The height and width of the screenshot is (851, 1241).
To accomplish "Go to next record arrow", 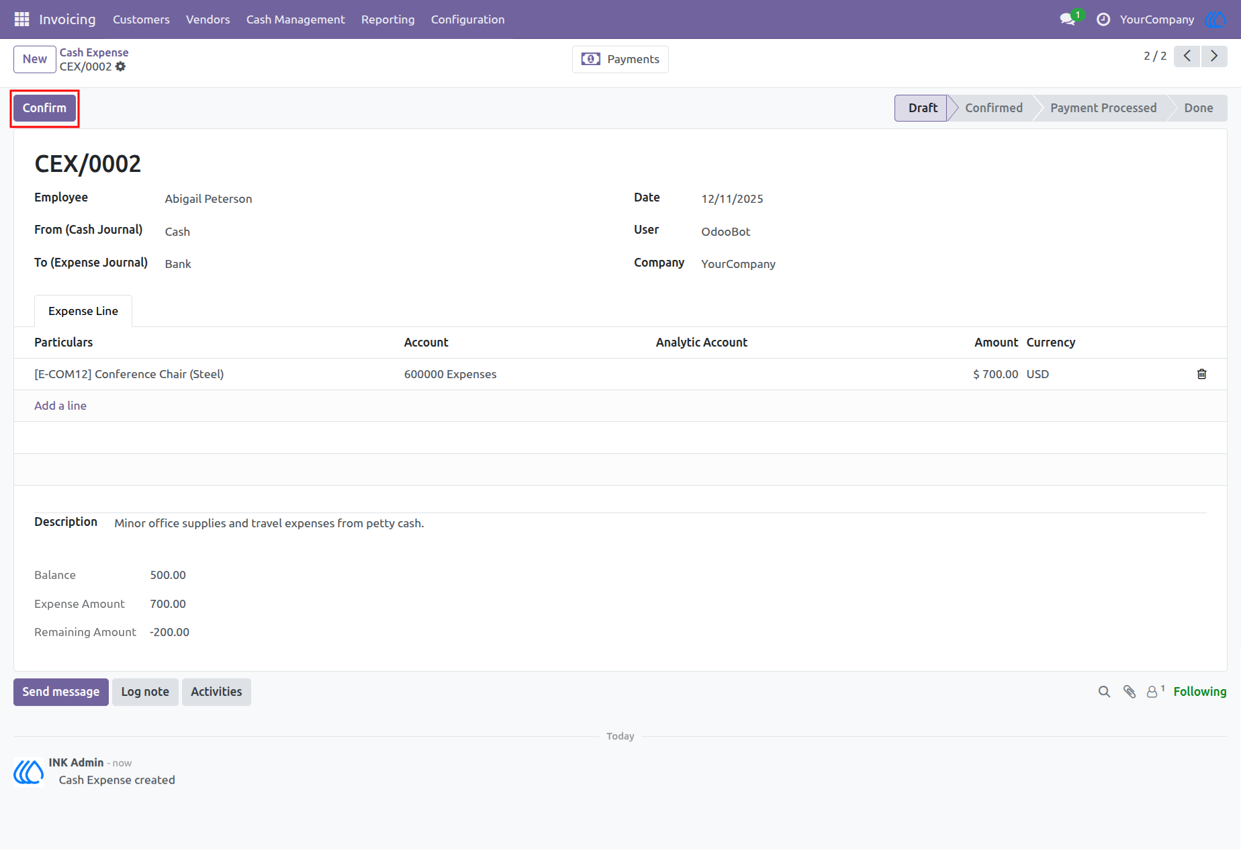I will [1214, 56].
